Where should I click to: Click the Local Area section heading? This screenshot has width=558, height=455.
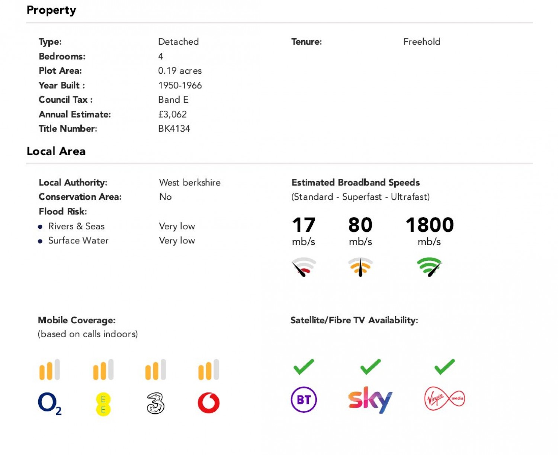[56, 151]
